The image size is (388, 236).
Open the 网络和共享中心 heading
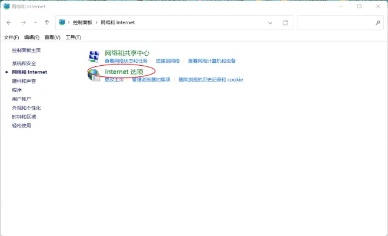[x=127, y=53]
